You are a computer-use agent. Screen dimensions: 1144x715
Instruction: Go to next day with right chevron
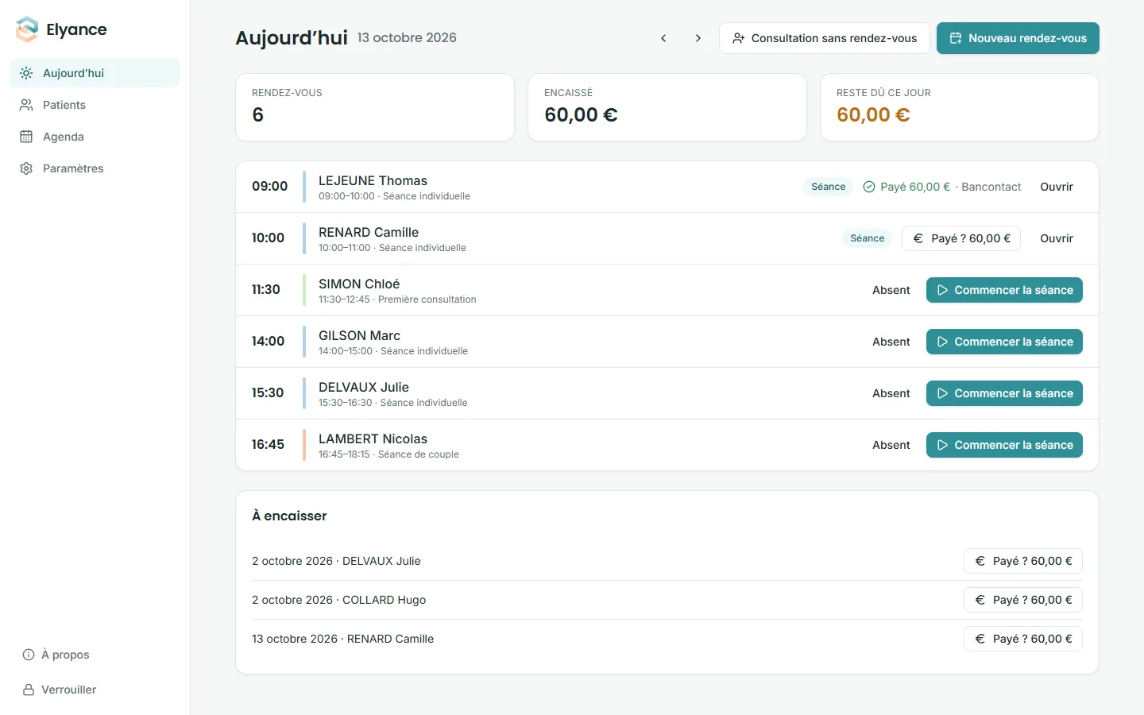click(x=698, y=38)
